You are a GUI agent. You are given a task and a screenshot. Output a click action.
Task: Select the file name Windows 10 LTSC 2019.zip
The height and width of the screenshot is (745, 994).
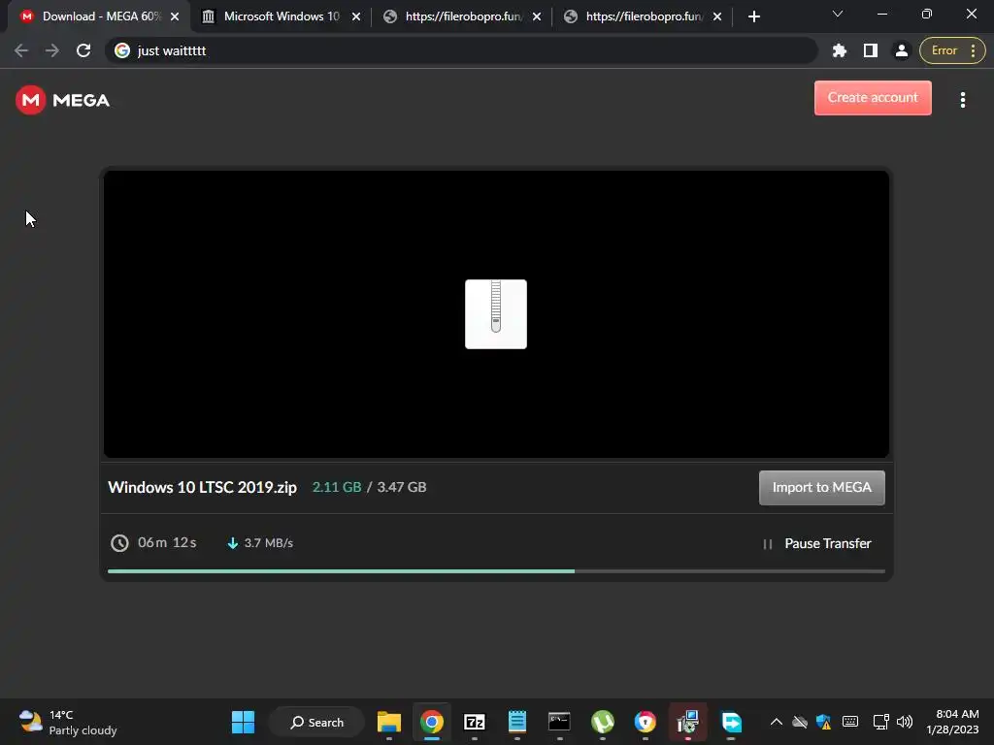click(x=202, y=487)
